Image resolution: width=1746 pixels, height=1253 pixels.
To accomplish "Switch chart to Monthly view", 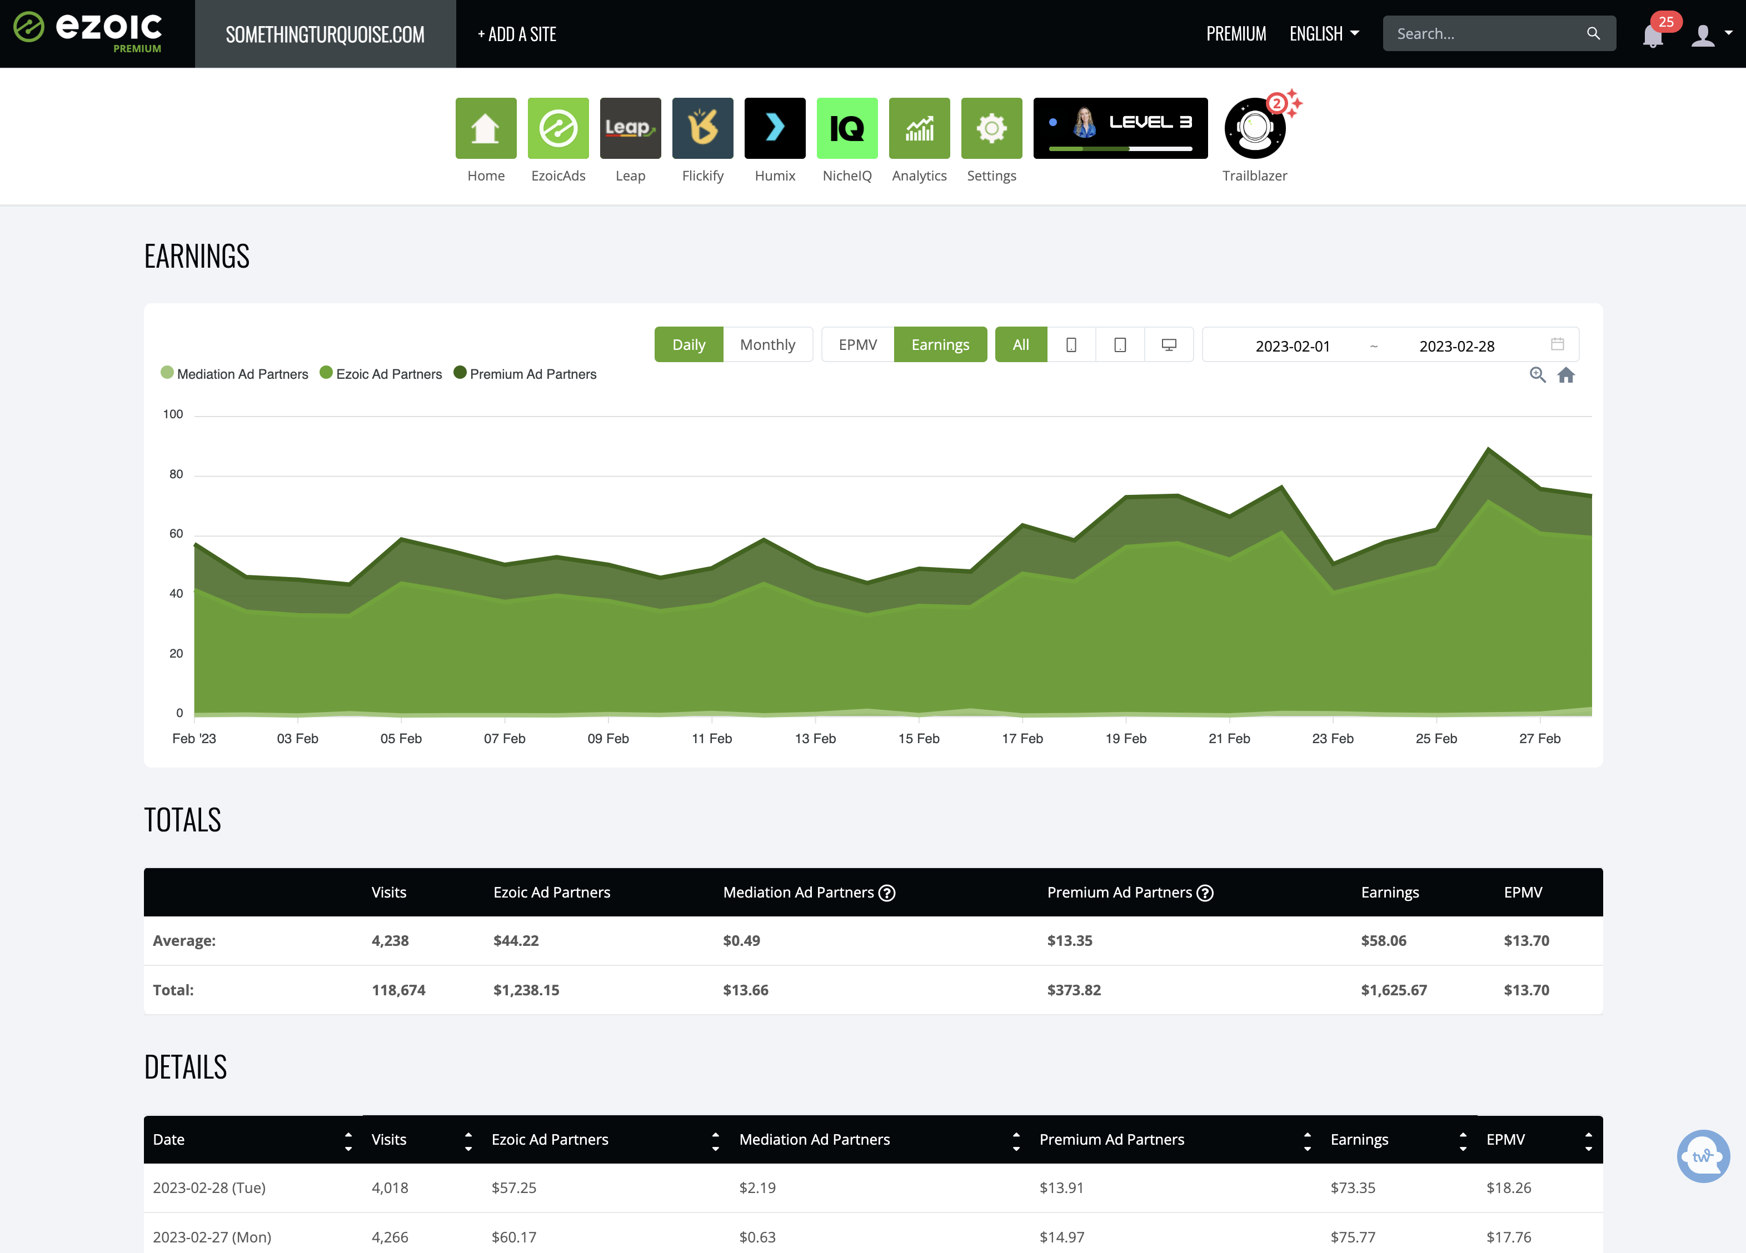I will (x=767, y=345).
